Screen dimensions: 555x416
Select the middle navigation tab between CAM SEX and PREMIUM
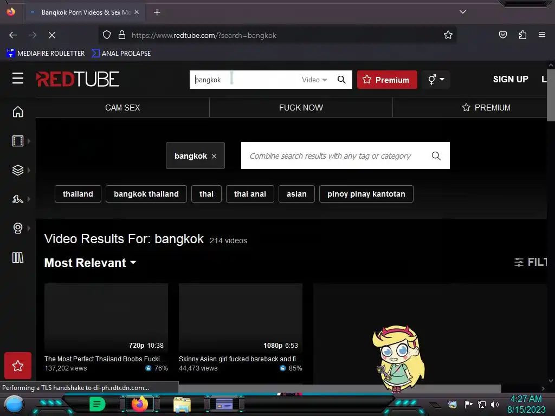[x=301, y=108]
